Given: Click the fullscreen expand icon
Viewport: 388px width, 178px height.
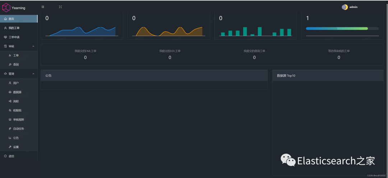Looking at the screenshot, I should coord(60,7).
